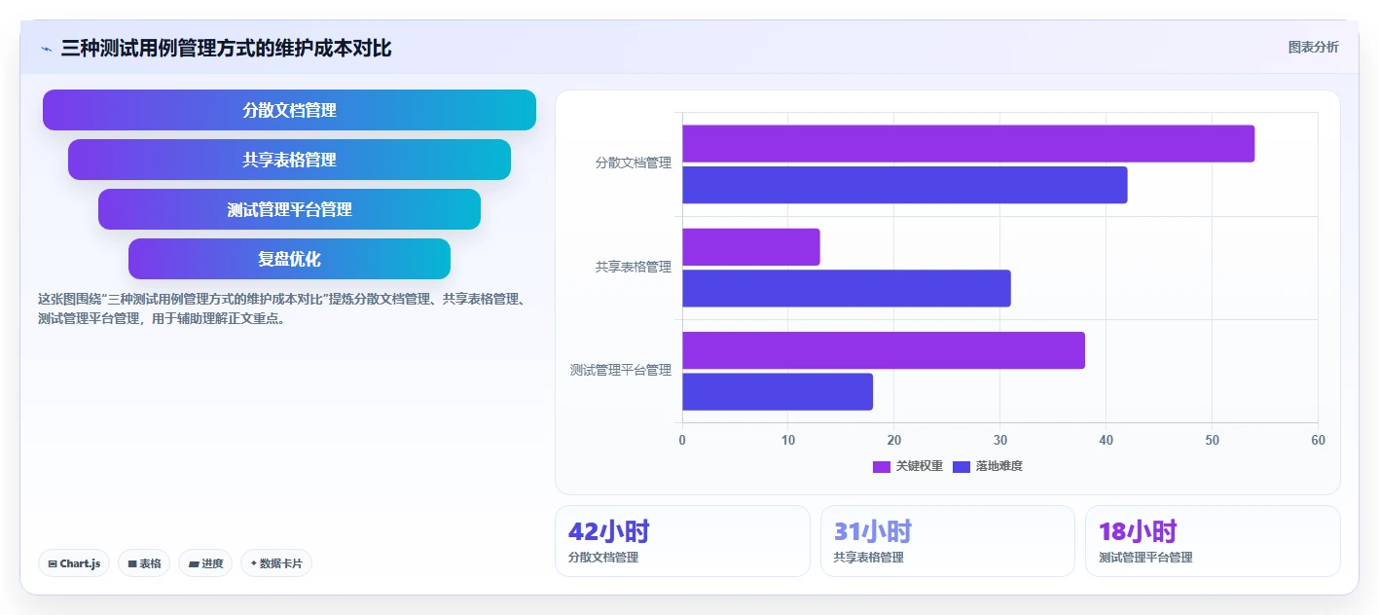Click the purple 关键权重 bar for 共享表格管理
The width and height of the screenshot is (1379, 615).
[x=751, y=247]
